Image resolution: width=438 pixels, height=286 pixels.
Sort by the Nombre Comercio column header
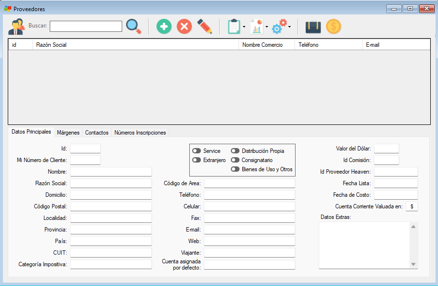point(267,45)
